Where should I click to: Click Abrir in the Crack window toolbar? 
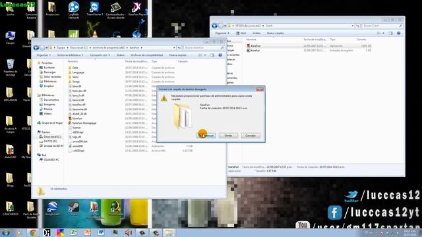[241, 33]
